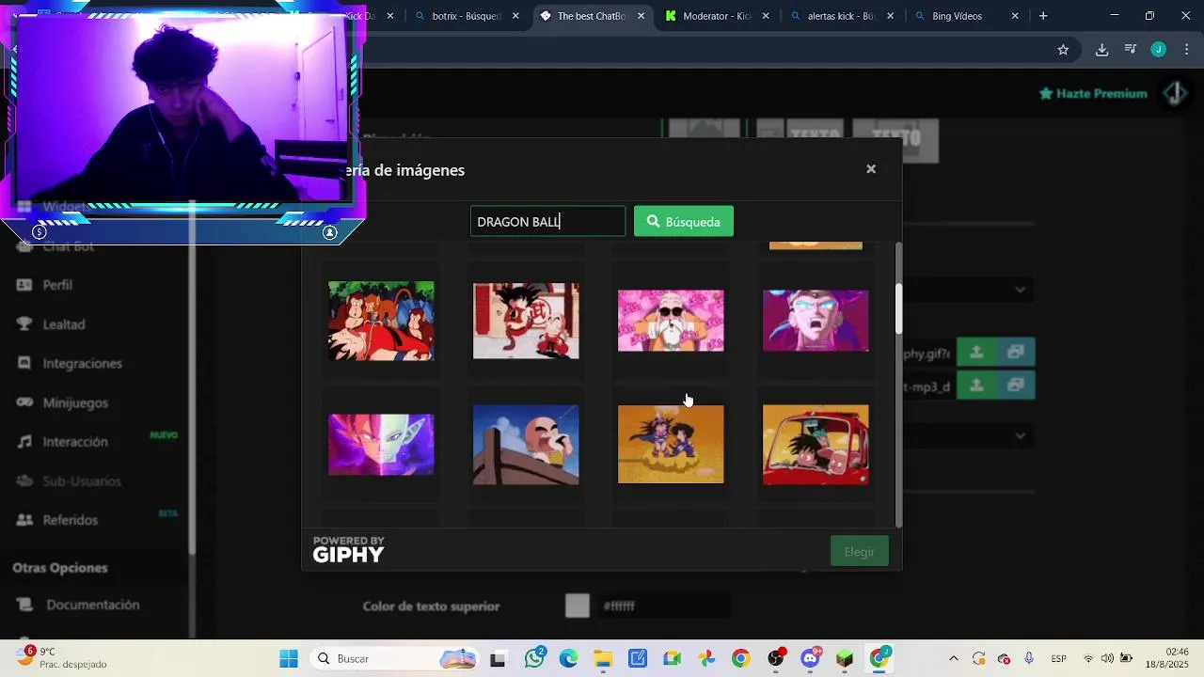Open the Lealtad sidebar item
This screenshot has height=677, width=1204.
point(63,324)
